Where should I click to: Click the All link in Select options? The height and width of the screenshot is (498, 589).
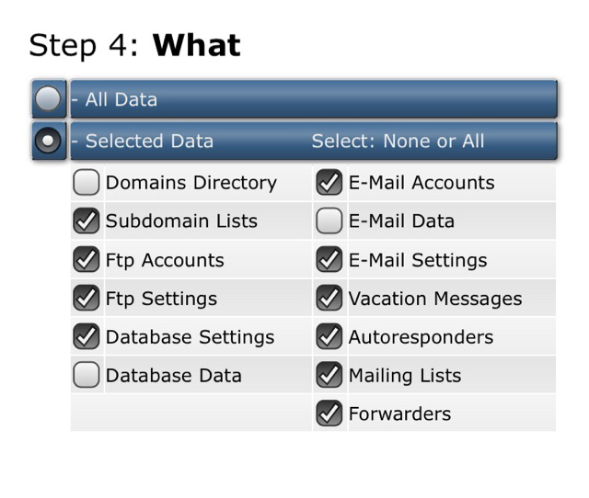(x=473, y=141)
